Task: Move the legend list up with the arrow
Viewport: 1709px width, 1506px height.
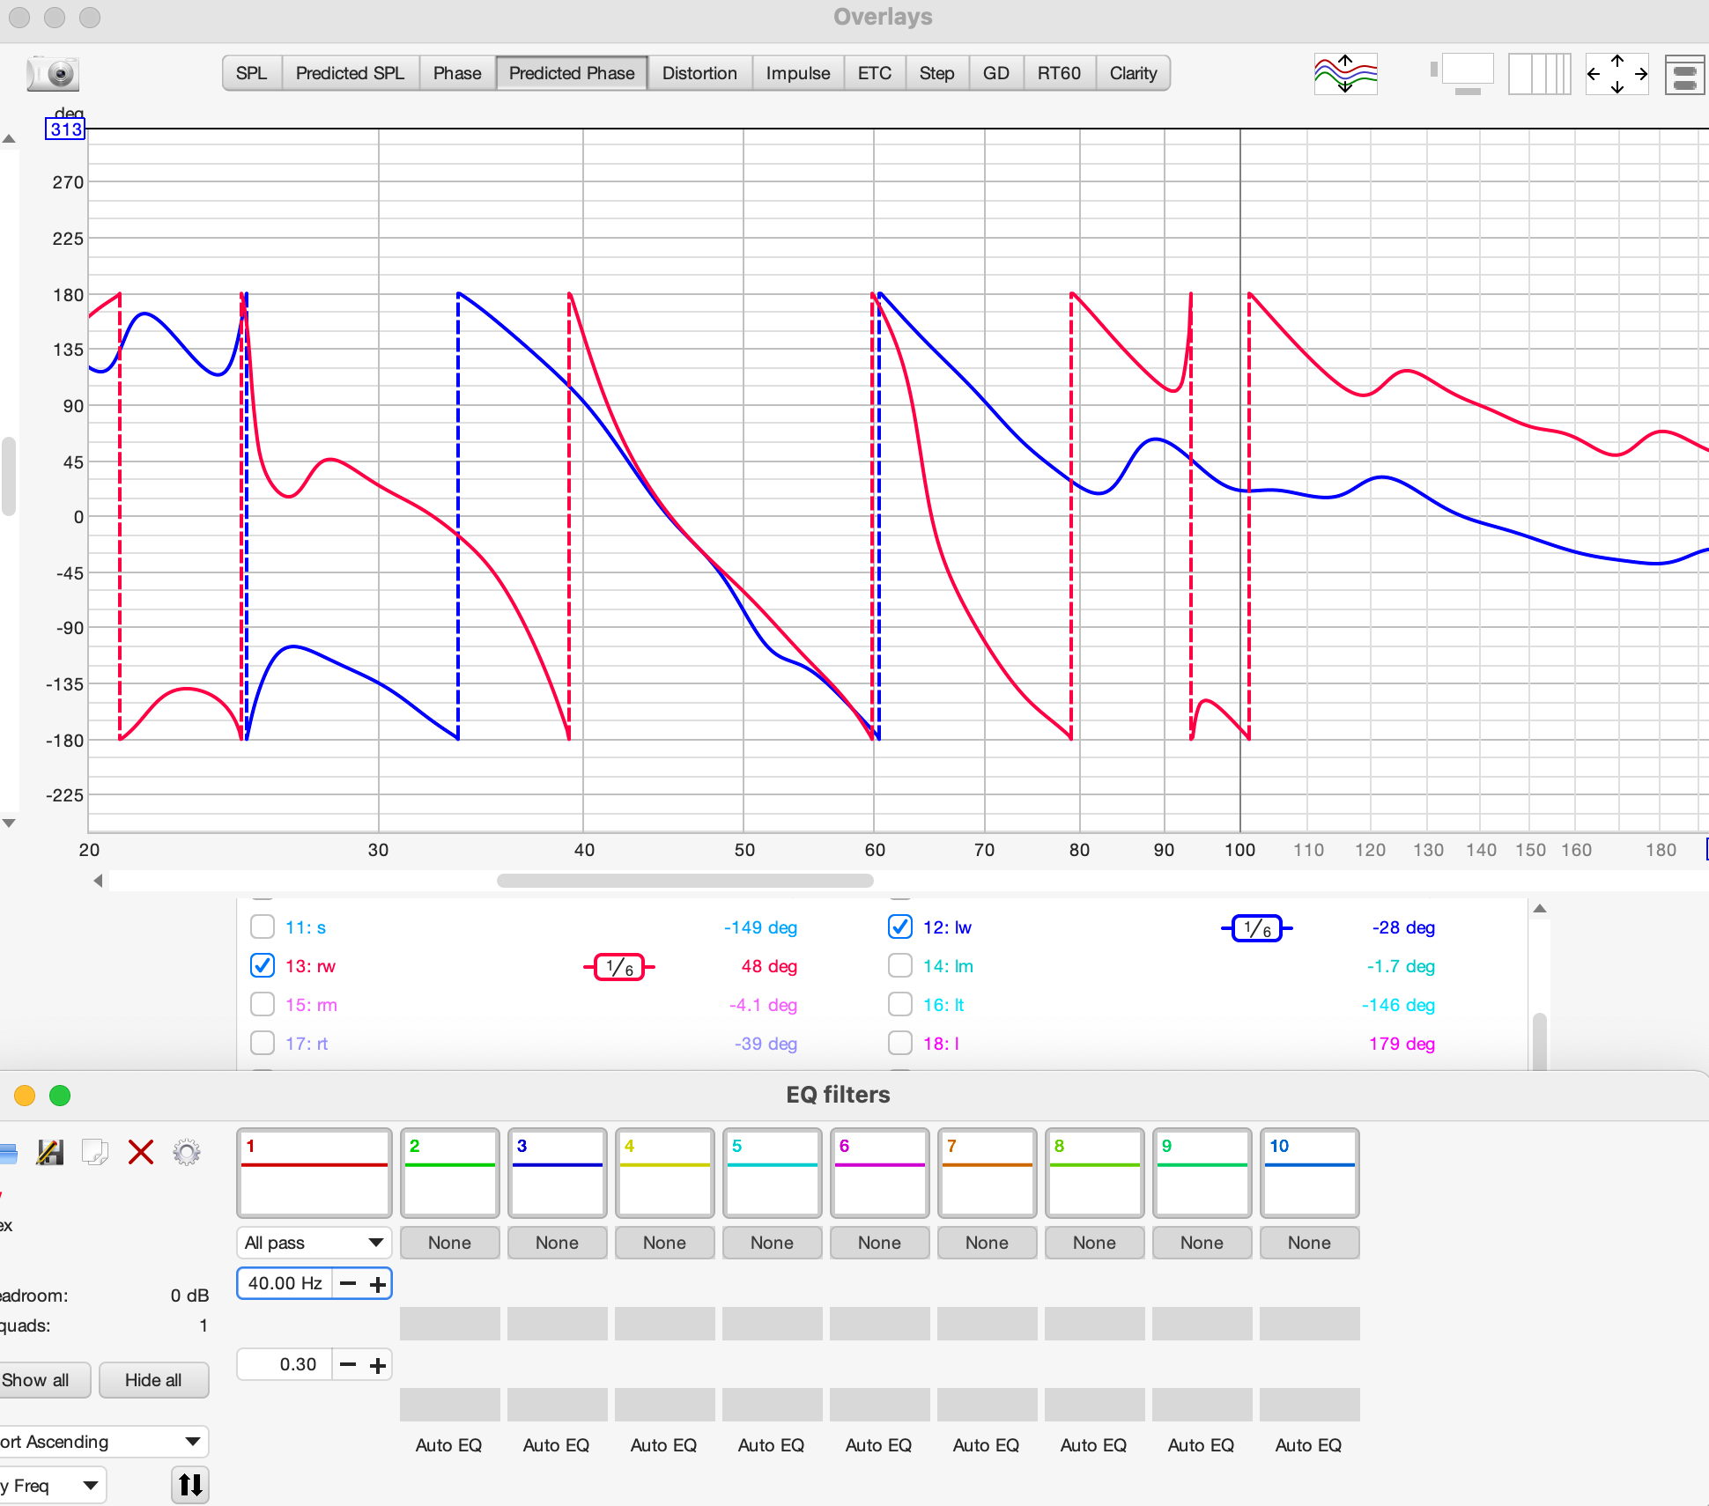Action: click(1540, 908)
